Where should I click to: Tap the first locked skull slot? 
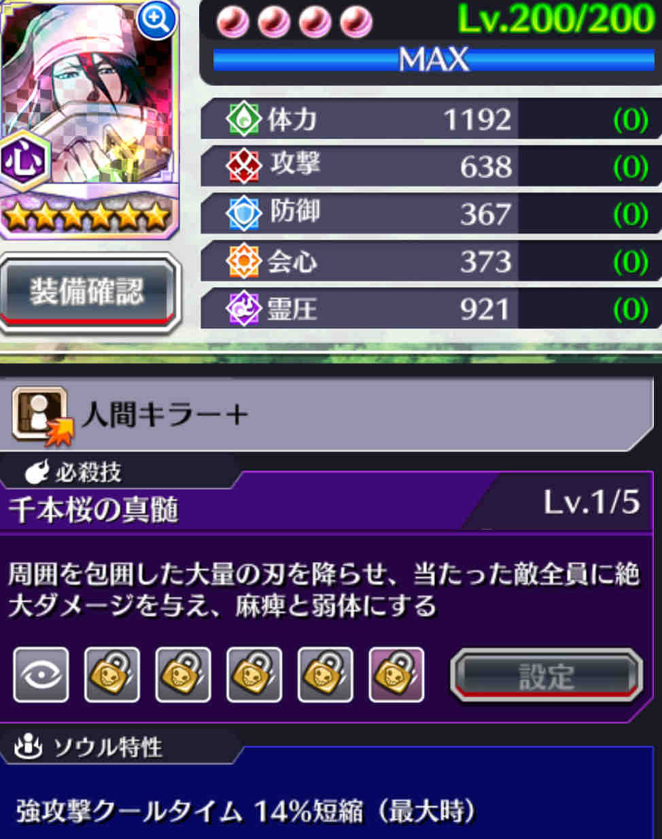112,674
